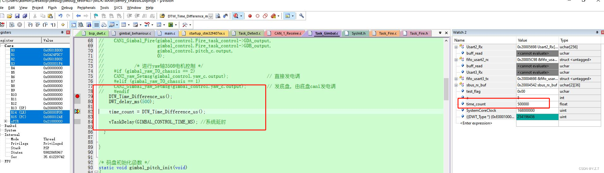
Task: Click the Step into braces icon
Action: [30, 24]
